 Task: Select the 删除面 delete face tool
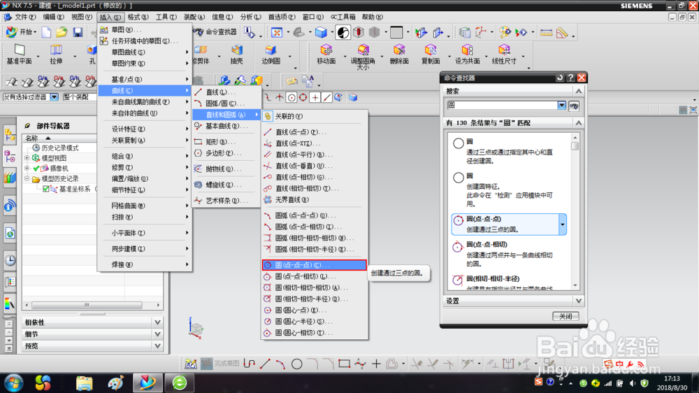click(399, 55)
